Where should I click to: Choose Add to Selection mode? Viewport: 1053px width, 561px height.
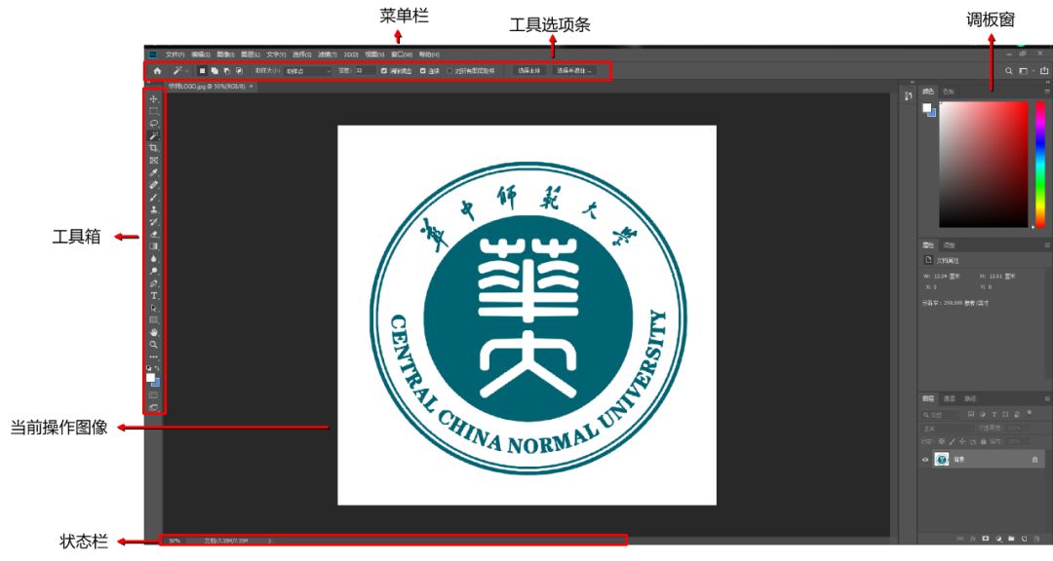(214, 70)
